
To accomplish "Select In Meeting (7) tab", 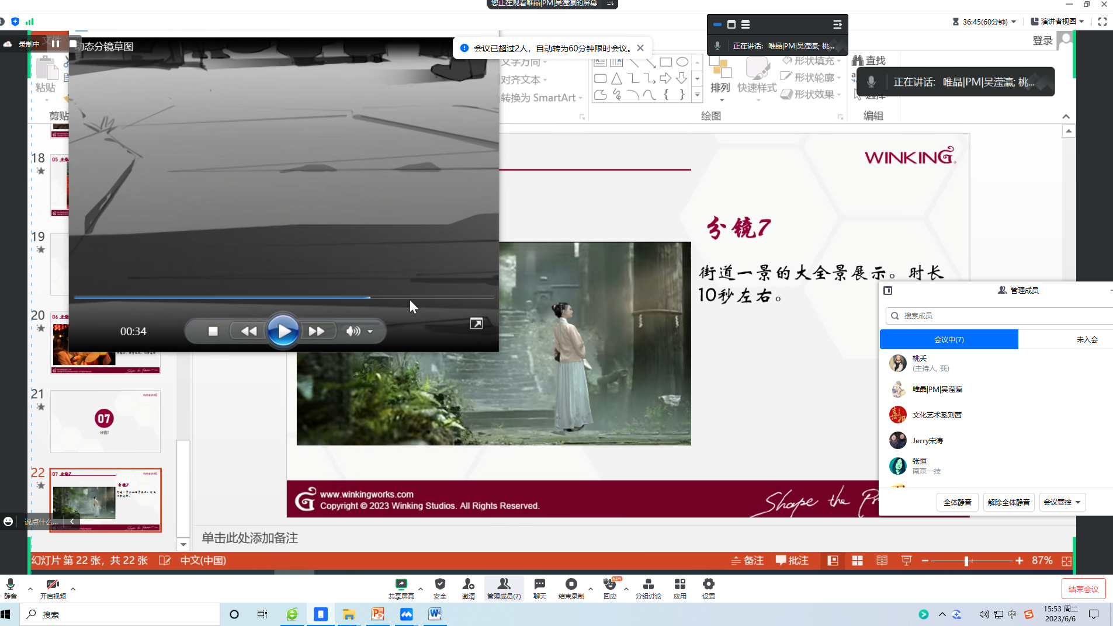I will [x=949, y=339].
